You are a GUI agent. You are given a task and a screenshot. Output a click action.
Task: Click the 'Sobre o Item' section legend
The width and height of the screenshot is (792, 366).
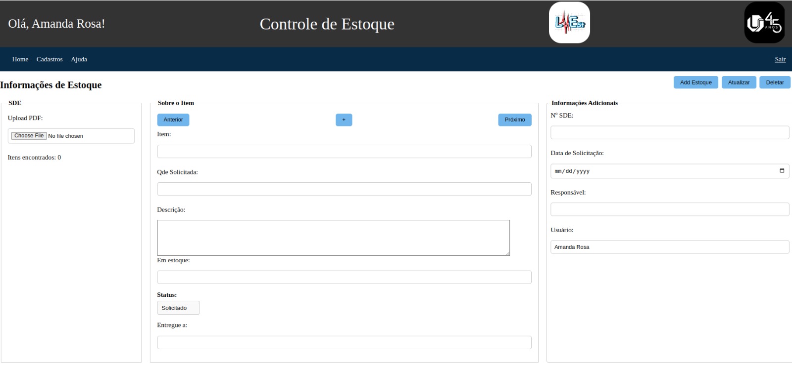click(x=176, y=103)
